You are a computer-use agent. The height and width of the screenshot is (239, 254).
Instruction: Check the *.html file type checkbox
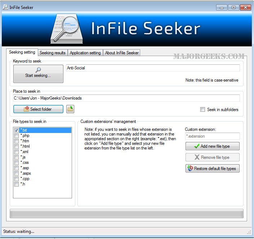click(x=16, y=146)
